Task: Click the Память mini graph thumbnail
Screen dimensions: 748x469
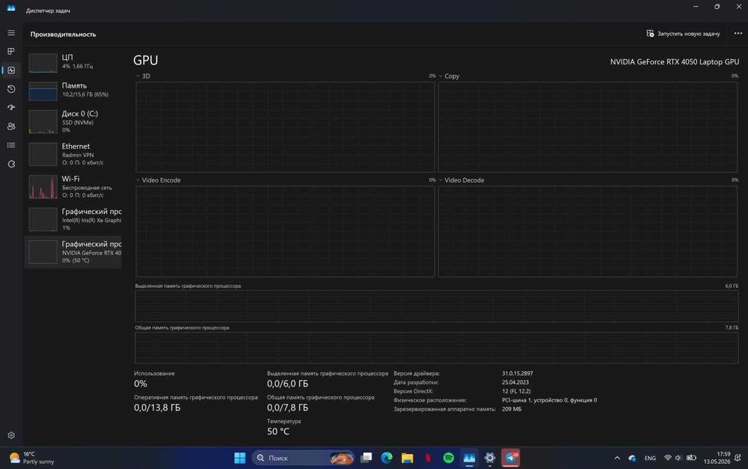Action: pyautogui.click(x=43, y=91)
